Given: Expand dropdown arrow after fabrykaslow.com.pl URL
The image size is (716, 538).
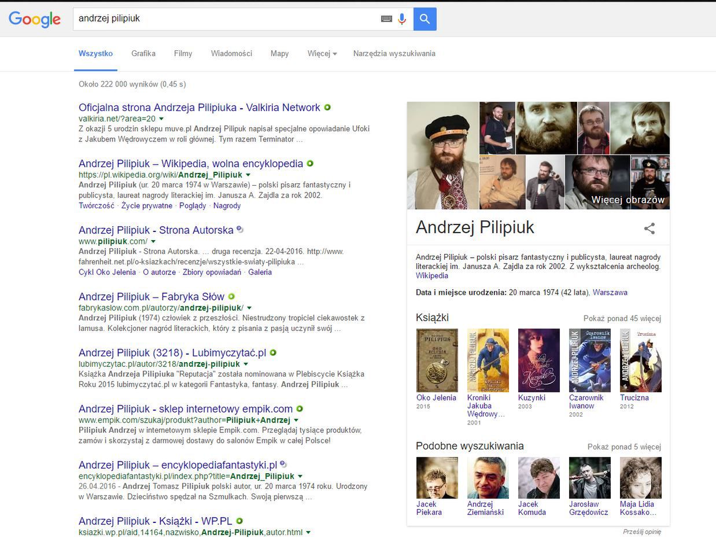Looking at the screenshot, I should (x=249, y=308).
